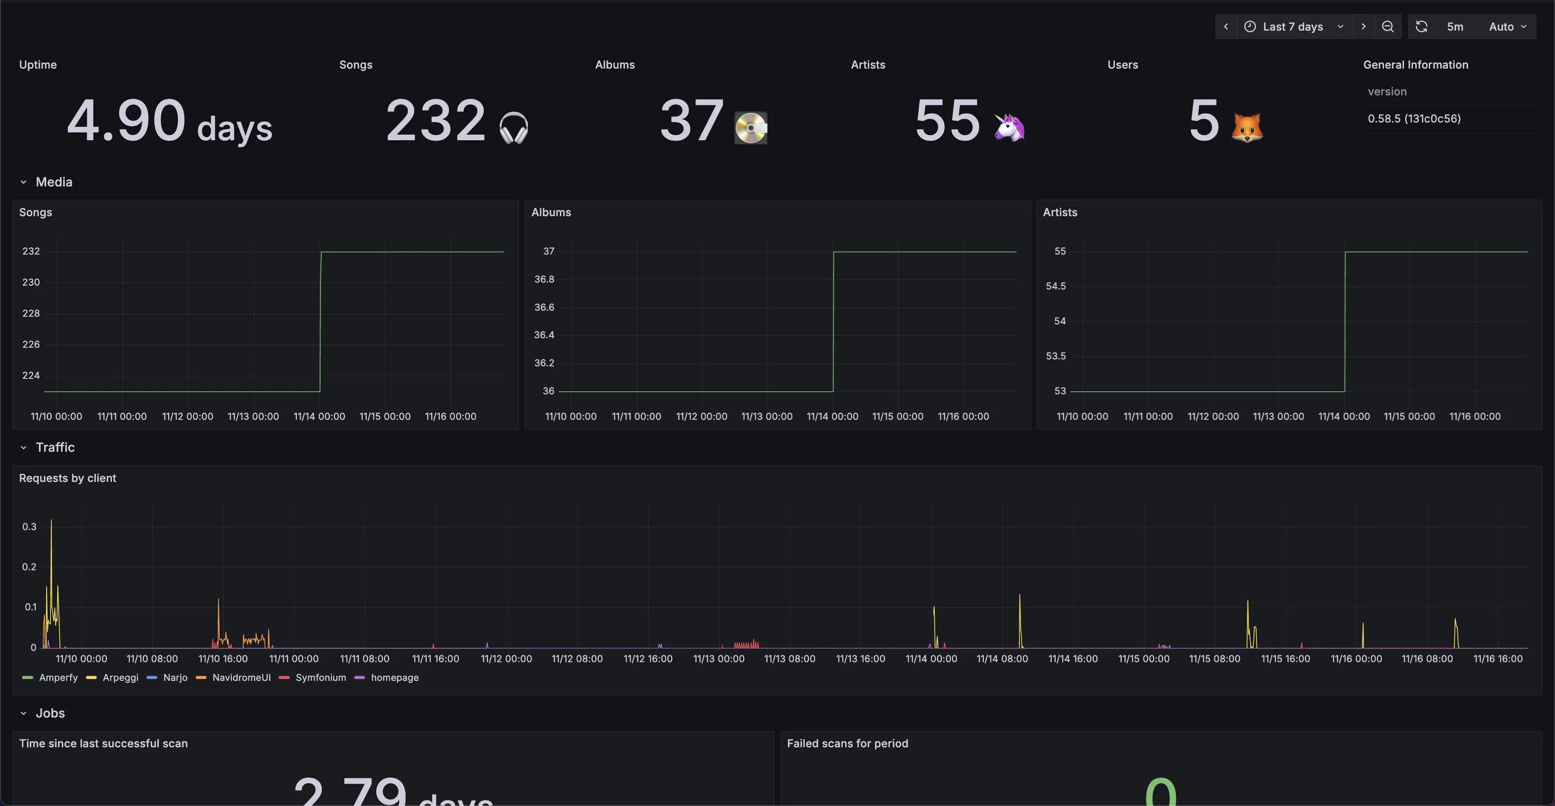This screenshot has height=806, width=1555.
Task: Click the CD icon beside Albums count
Action: click(x=750, y=128)
